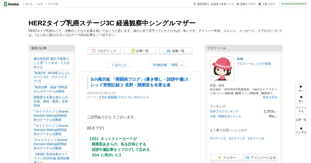311x163 pixels.
Task: Click the Ameba logo
Action: tap(11, 4)
